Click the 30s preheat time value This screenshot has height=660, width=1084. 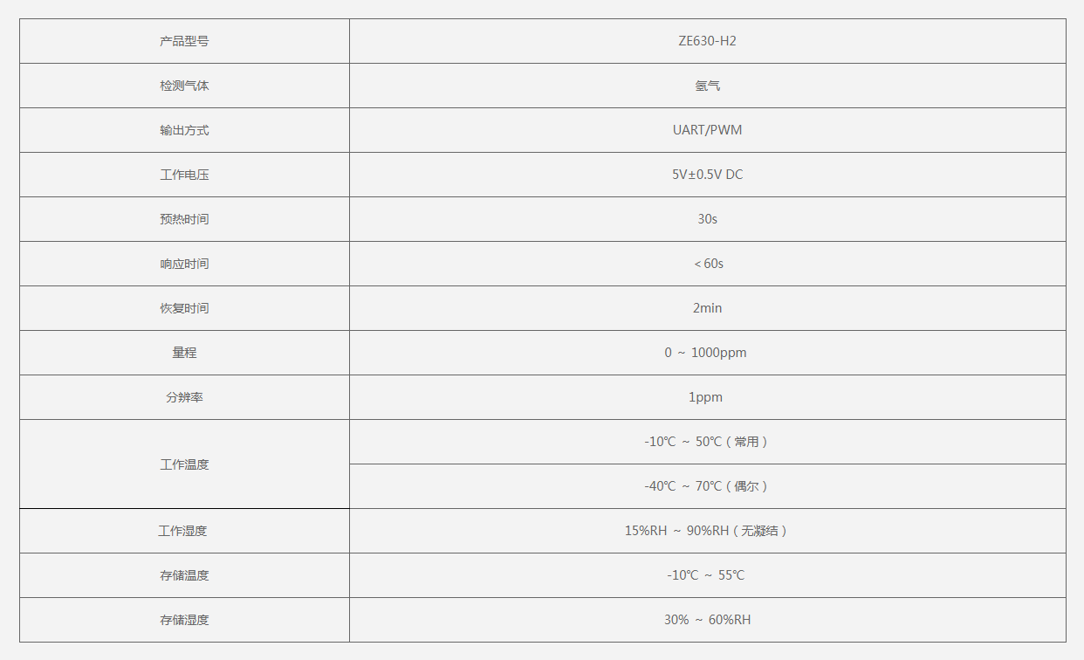(707, 219)
